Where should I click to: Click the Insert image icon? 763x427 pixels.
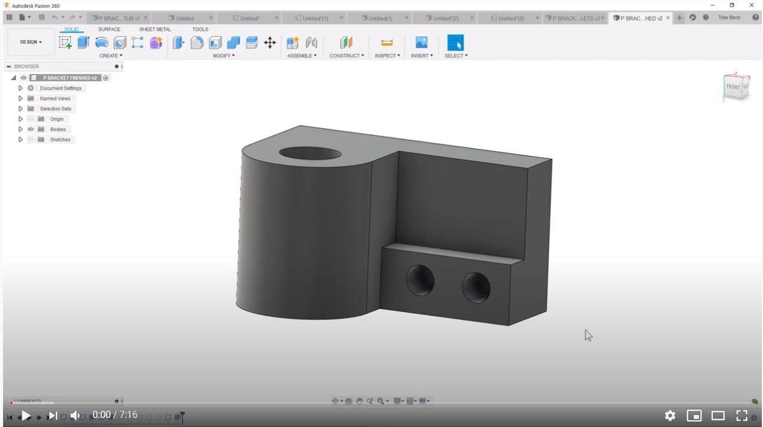pos(421,42)
